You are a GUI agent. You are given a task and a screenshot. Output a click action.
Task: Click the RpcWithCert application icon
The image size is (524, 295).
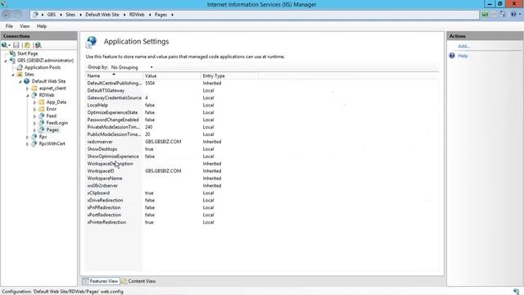(x=34, y=144)
